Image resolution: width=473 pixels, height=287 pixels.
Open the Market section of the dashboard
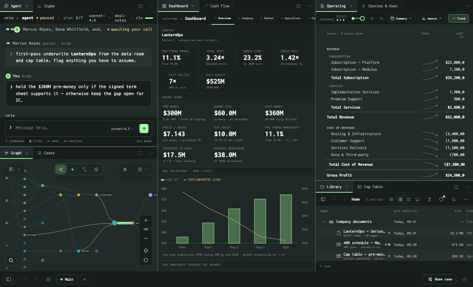[x=267, y=18]
